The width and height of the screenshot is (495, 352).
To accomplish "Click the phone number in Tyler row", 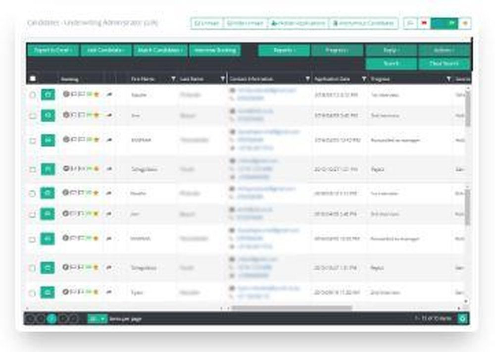I will click(x=253, y=296).
